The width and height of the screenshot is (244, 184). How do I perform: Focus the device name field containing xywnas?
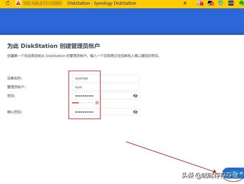106,78
